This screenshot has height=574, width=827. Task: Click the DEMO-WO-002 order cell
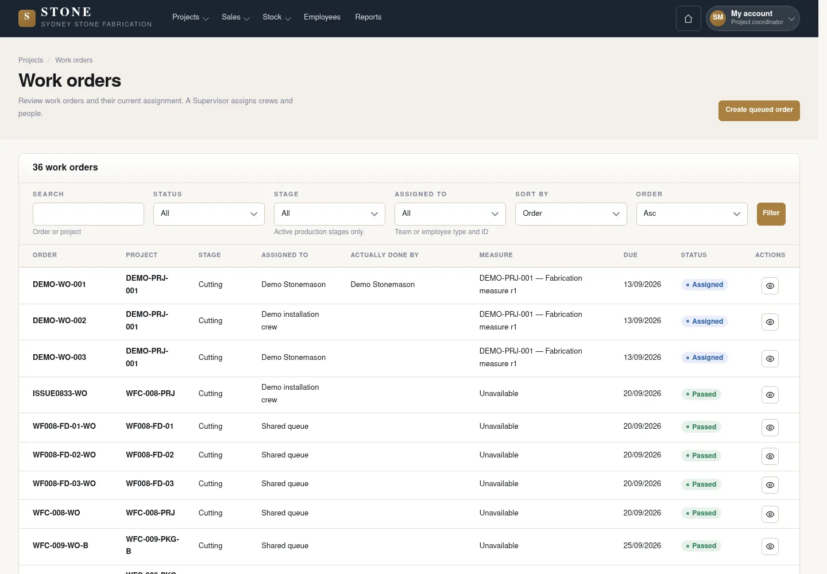click(59, 321)
